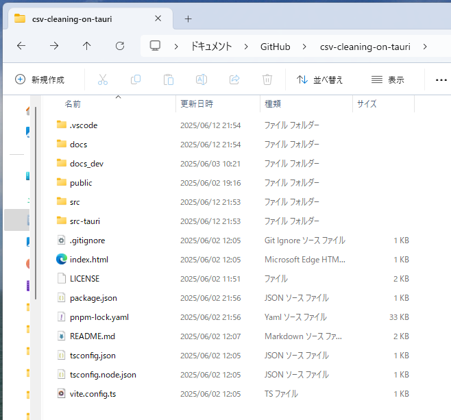Open the three-dots more options menu
This screenshot has height=420, width=451.
(441, 80)
